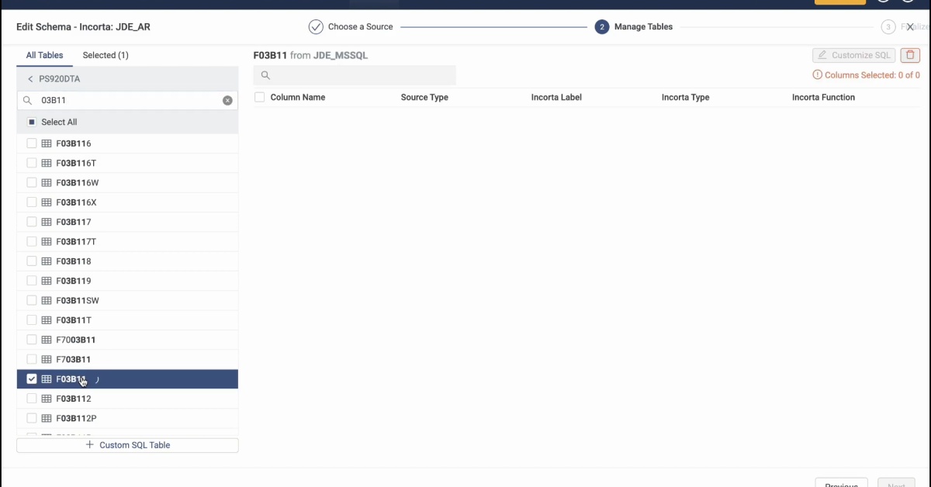The height and width of the screenshot is (487, 931).
Task: Click the warning icon beside Columns Selected
Action: coord(817,75)
